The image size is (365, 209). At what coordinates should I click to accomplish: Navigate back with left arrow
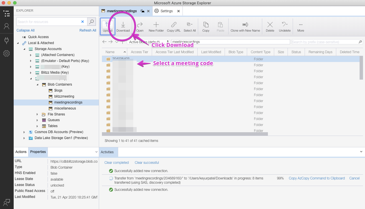[x=104, y=42]
